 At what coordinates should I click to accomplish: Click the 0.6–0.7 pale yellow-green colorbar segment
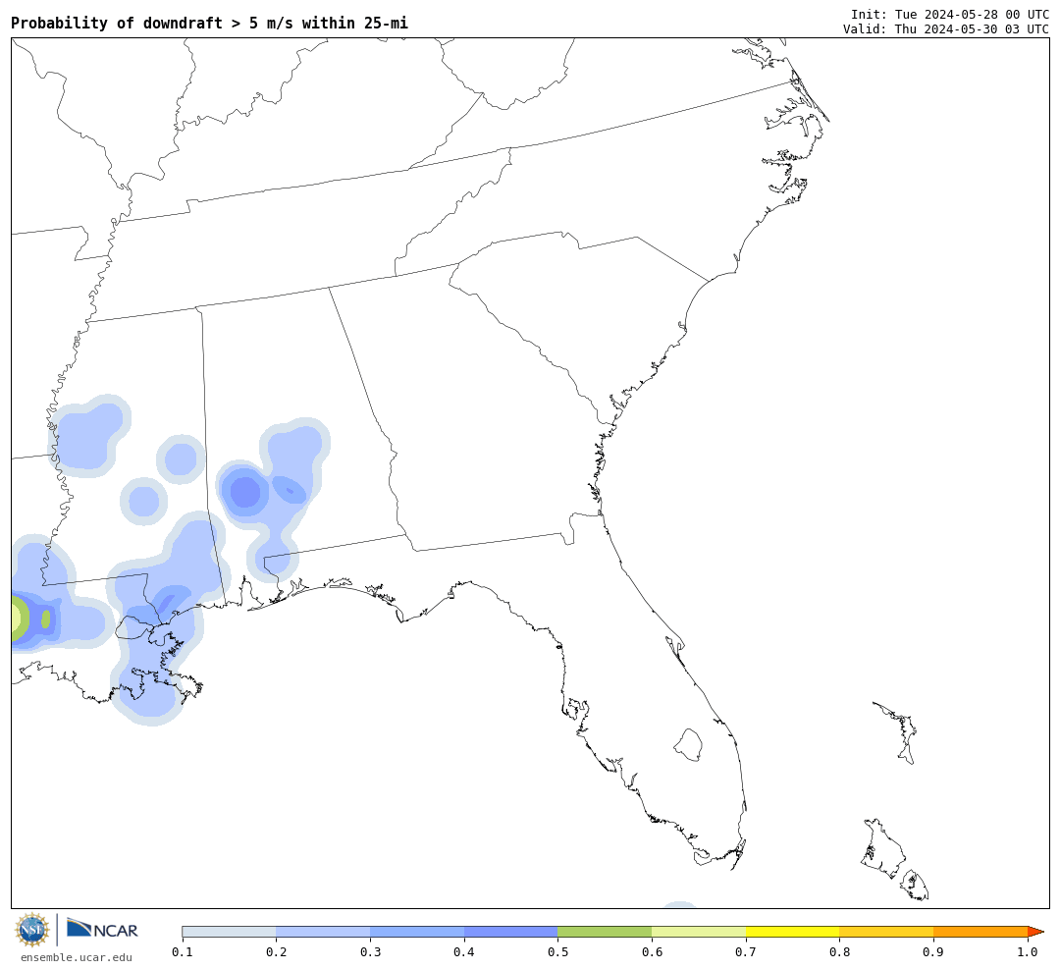coord(699,932)
